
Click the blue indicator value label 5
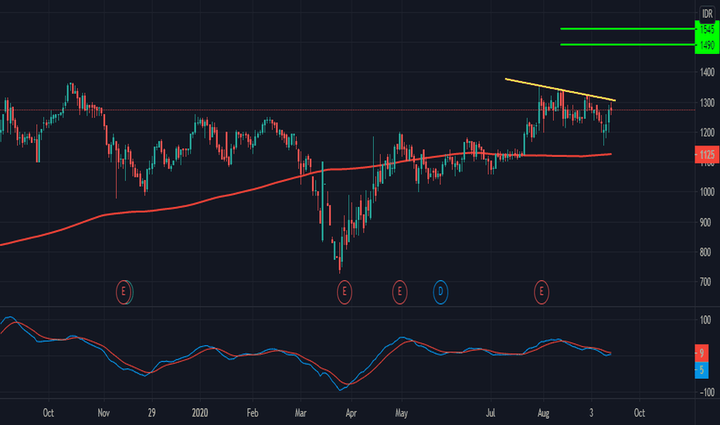(x=701, y=370)
